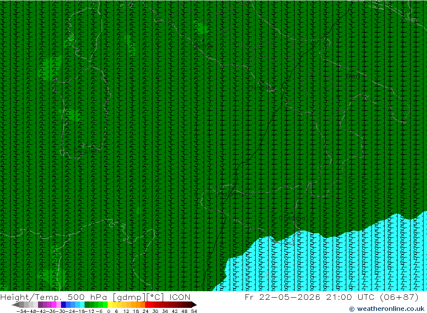
Task: Select the dark blue legend swatch
Action: 63,305
